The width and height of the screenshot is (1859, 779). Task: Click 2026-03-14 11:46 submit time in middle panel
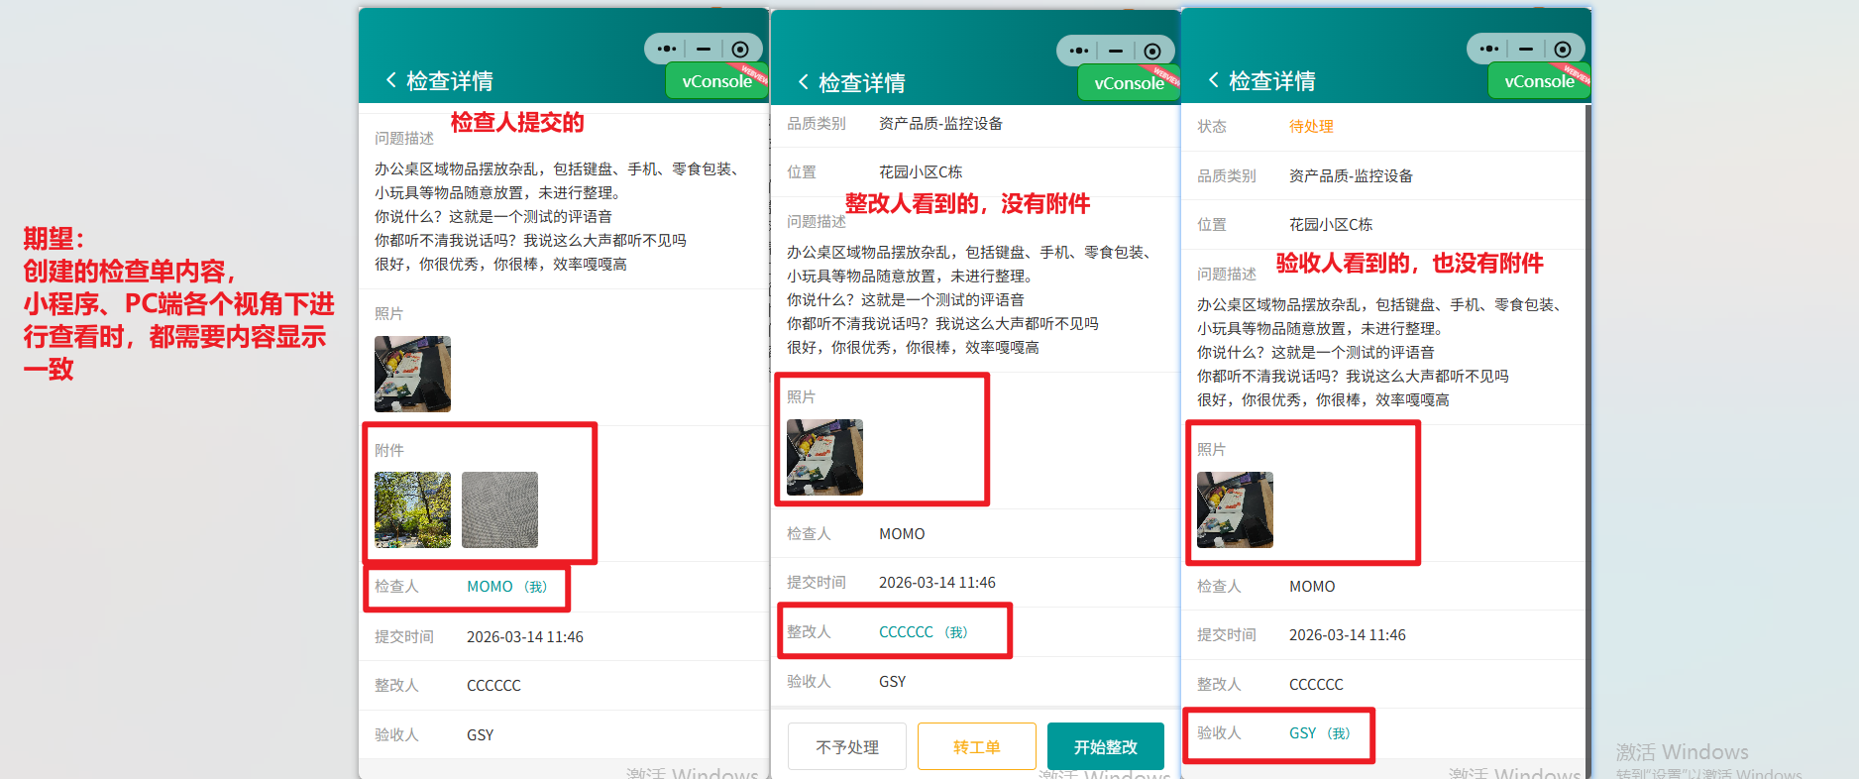tap(937, 583)
